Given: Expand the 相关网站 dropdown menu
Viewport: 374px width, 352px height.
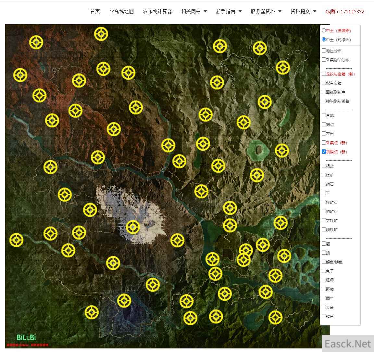Looking at the screenshot, I should coord(194,11).
